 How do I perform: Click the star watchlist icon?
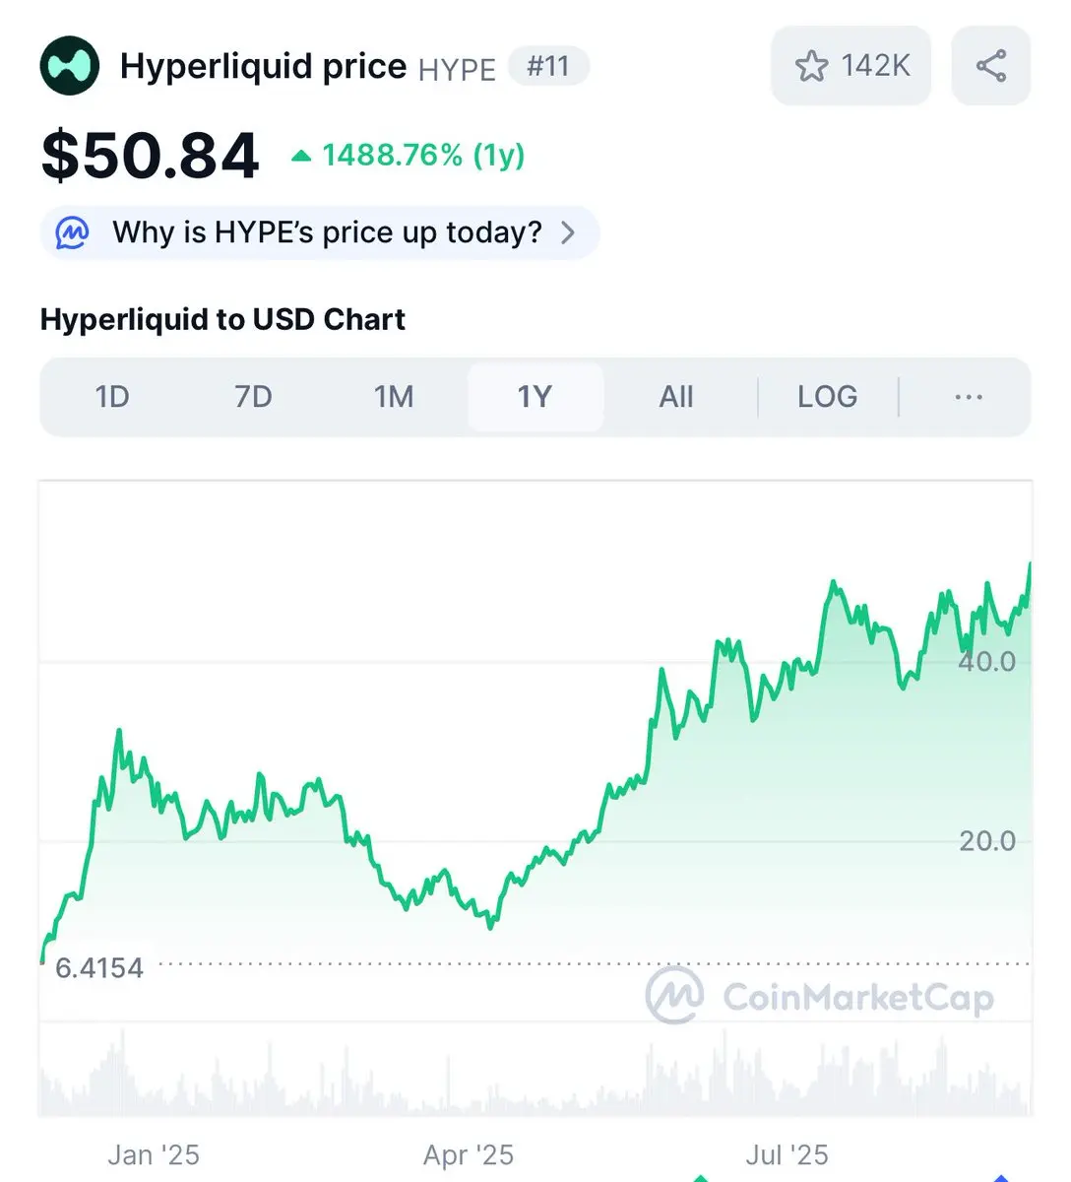[812, 66]
